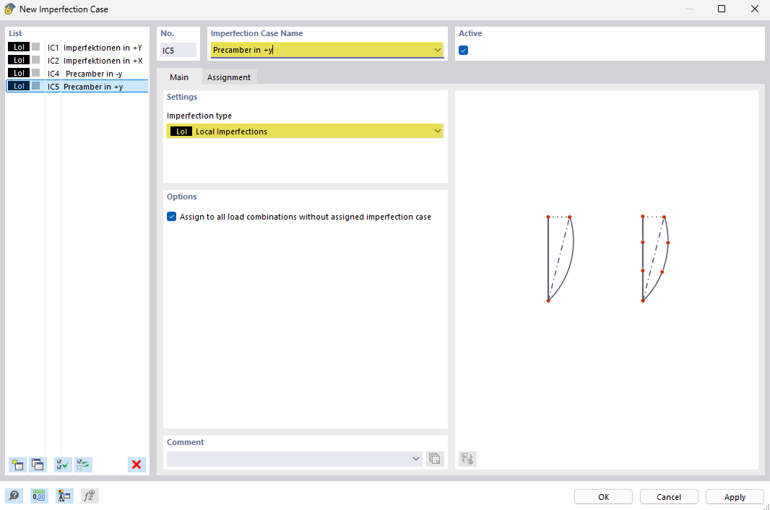Click the RFEM app icon in title bar
The width and height of the screenshot is (770, 510).
(x=10, y=9)
